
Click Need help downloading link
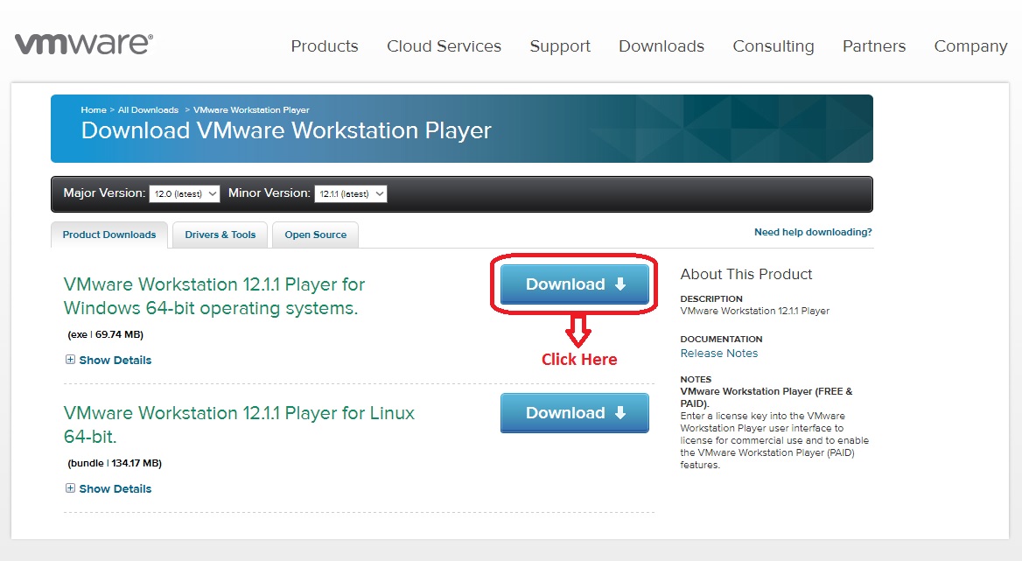pos(813,232)
